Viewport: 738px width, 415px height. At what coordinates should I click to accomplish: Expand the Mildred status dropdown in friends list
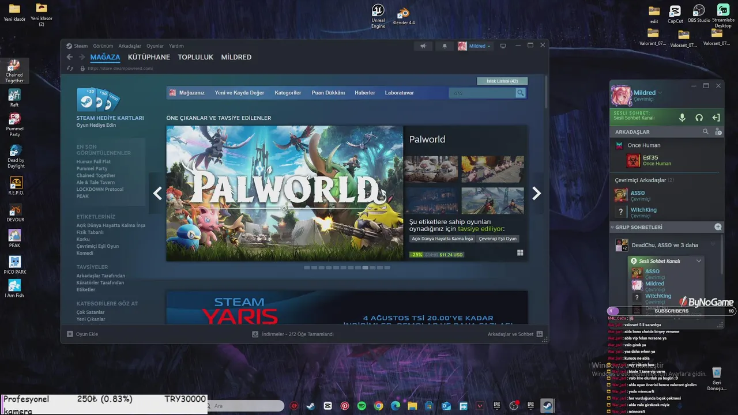click(x=661, y=93)
